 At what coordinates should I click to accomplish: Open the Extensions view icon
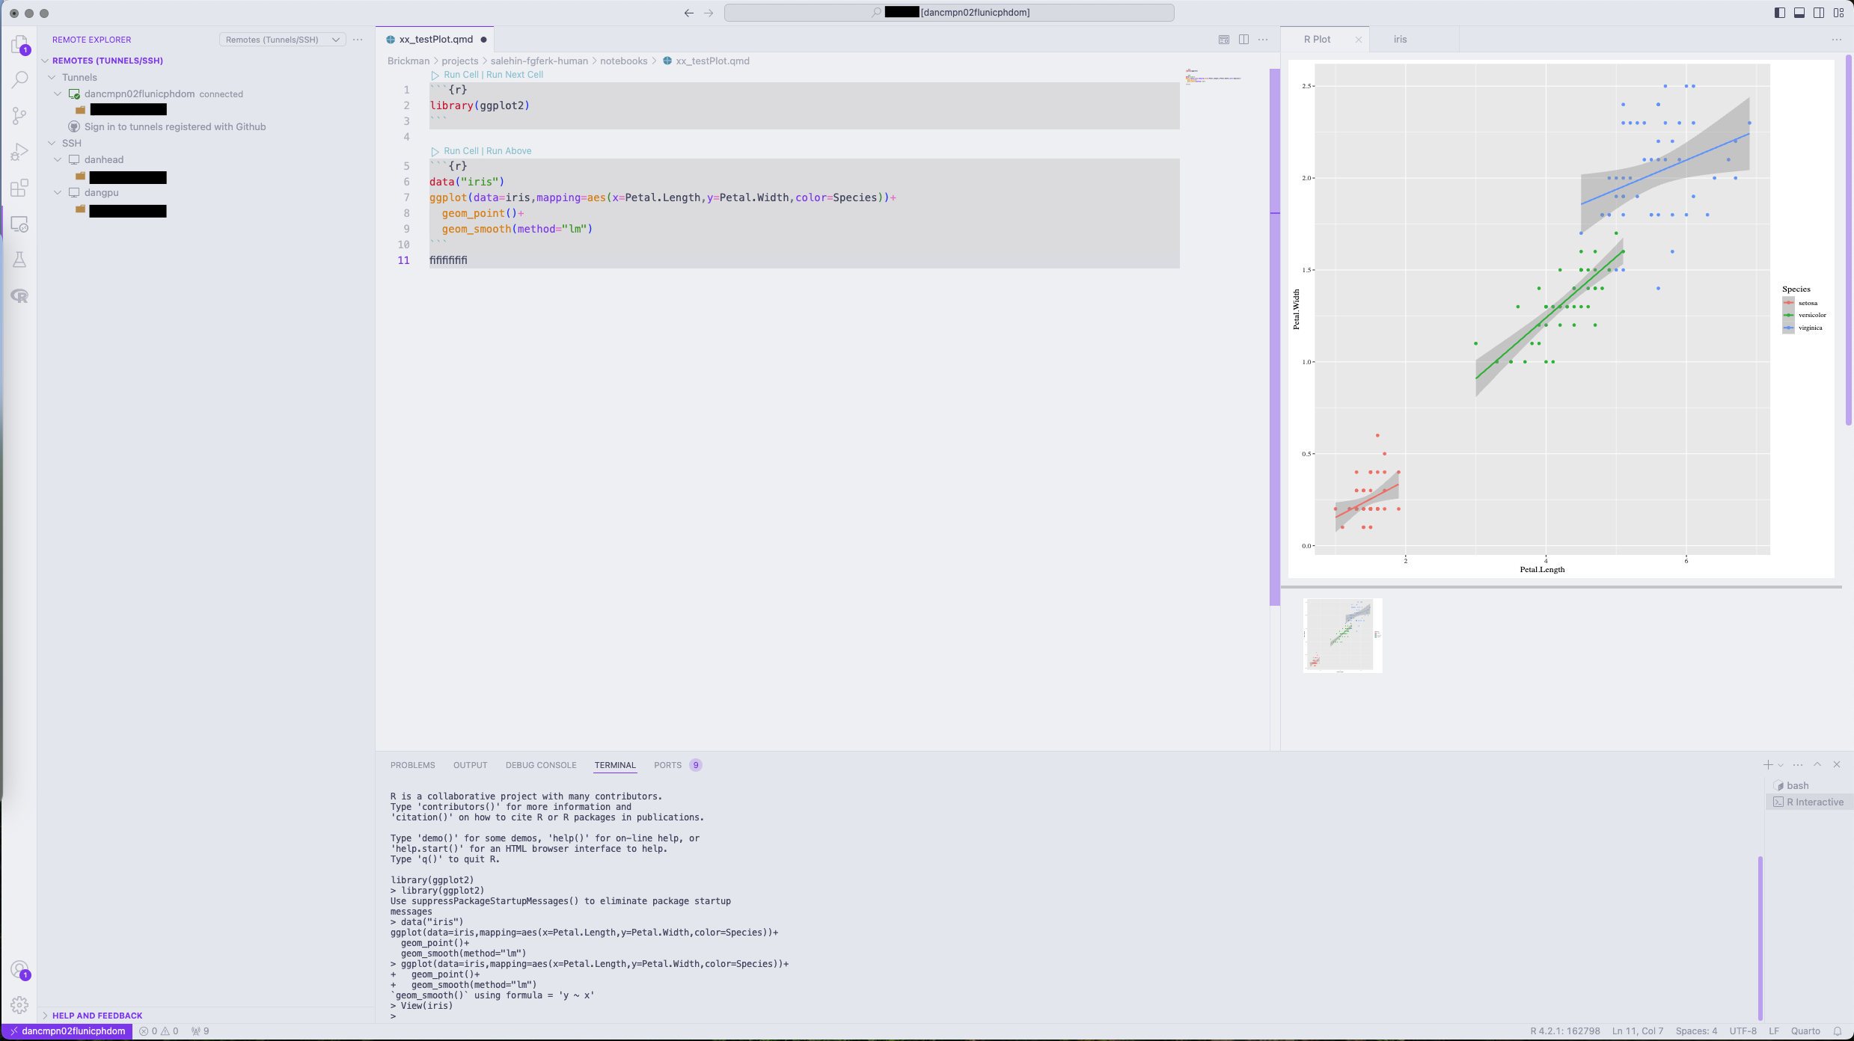[x=19, y=188]
